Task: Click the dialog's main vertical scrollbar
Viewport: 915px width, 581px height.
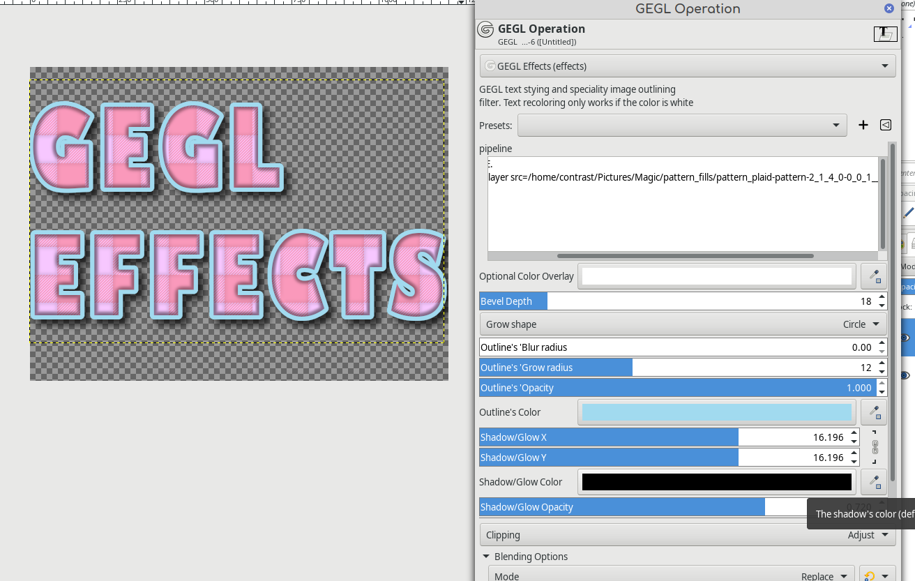Action: (x=892, y=310)
